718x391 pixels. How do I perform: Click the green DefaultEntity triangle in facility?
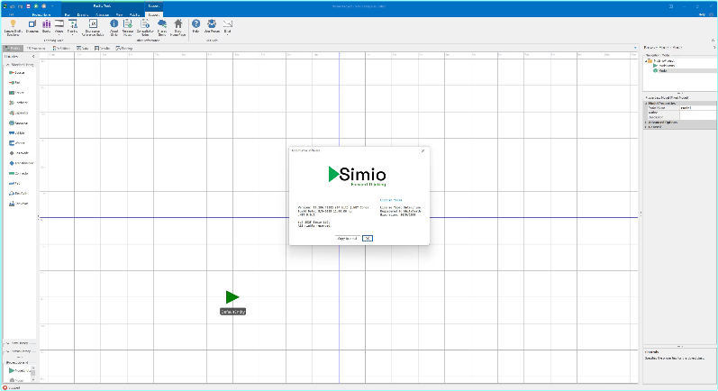pyautogui.click(x=232, y=297)
